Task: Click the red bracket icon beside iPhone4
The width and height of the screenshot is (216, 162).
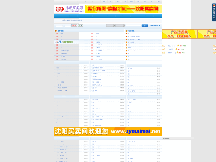Action: pos(57,54)
